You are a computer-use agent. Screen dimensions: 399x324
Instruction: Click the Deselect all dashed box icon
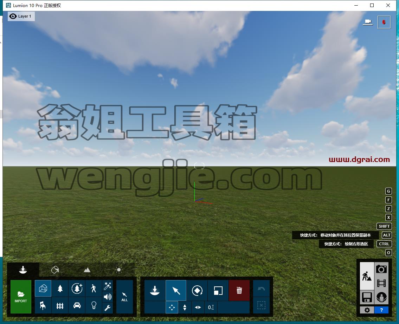pos(261,305)
